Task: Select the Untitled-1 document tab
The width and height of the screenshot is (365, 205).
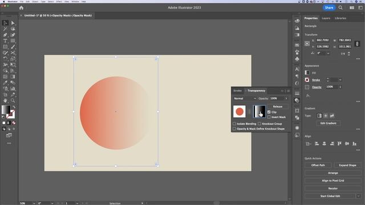Action: (58, 15)
